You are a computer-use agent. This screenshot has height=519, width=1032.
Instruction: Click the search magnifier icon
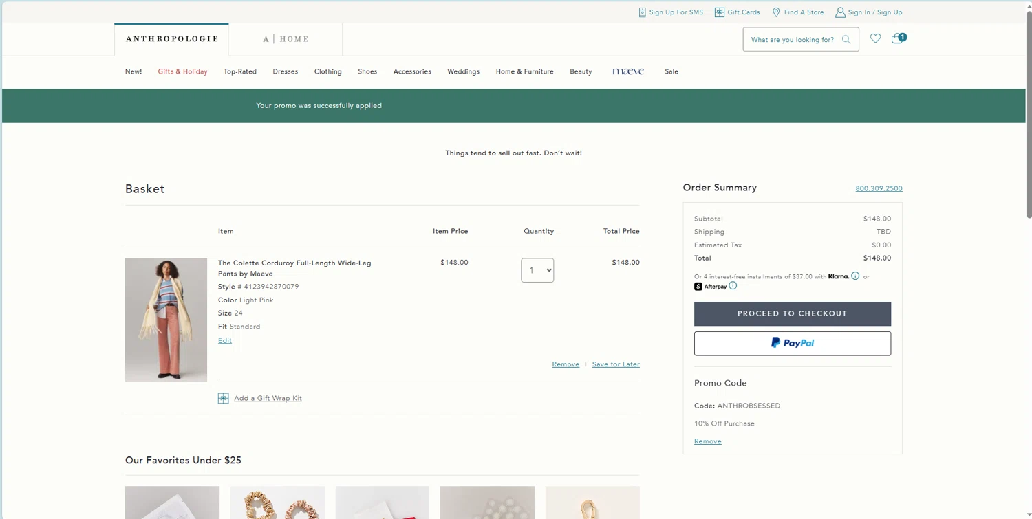click(846, 40)
